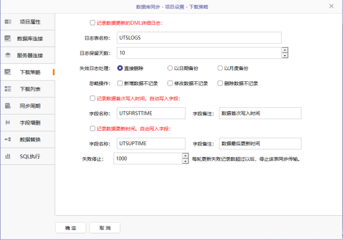Enable 记录数据更新的DML详细日志 checkbox
Image resolution: width=343 pixels, height=240 pixels.
click(x=92, y=23)
